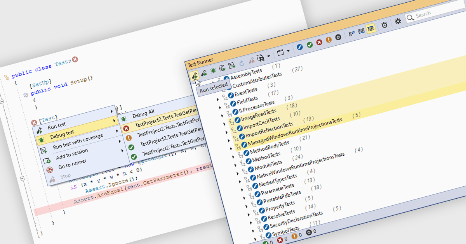The width and height of the screenshot is (466, 244).
Task: Click the green bug Debug icon in the Test Runner toolbar
Action: coord(213,70)
